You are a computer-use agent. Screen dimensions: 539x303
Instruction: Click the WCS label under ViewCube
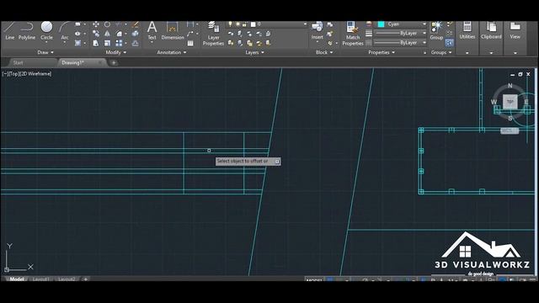coord(510,131)
